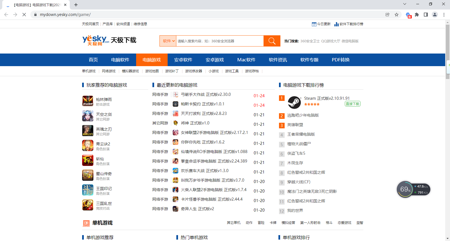Screen dimensions: 450x241
Task: Open the 青云诀2 game icon
Action: pos(88,145)
